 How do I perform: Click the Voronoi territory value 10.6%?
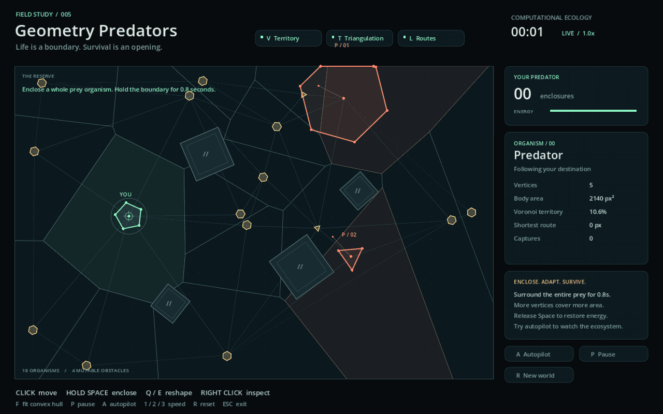coord(598,212)
